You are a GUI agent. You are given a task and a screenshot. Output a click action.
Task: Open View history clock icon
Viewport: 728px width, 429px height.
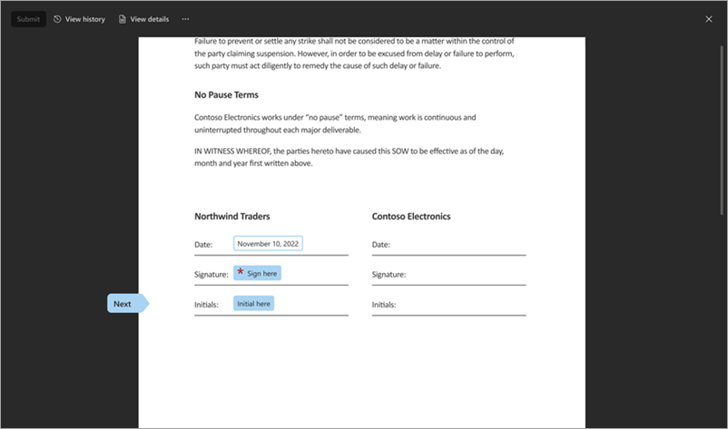coord(58,19)
